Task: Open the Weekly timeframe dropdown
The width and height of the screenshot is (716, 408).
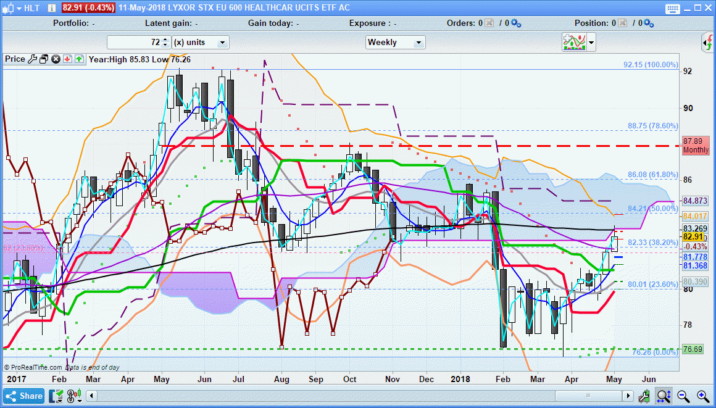Action: [x=396, y=43]
